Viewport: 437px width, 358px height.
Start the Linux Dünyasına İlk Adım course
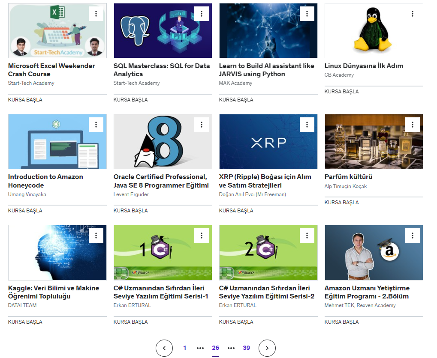[x=341, y=92]
